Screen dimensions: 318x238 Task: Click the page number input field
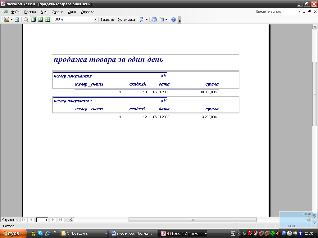42,220
